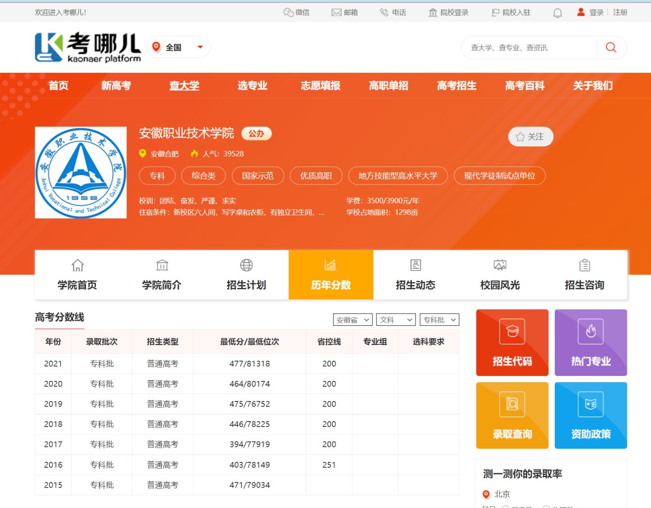Click the 现代学徒制试点单位 tag
The image size is (651, 508).
[500, 176]
